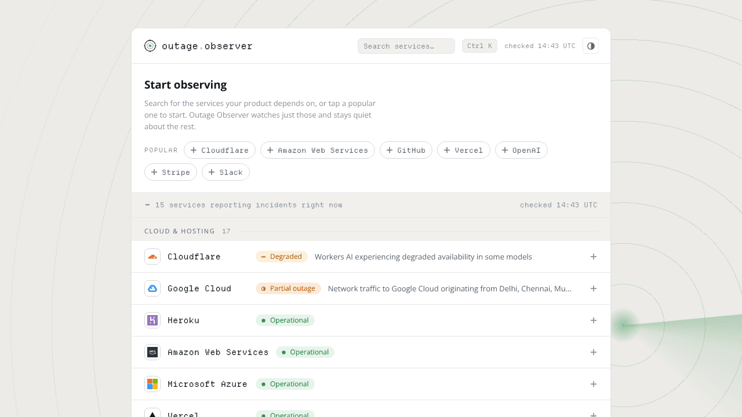This screenshot has width=742, height=417.
Task: Click the plus icon on Microsoft Azure row
Action: 594,384
